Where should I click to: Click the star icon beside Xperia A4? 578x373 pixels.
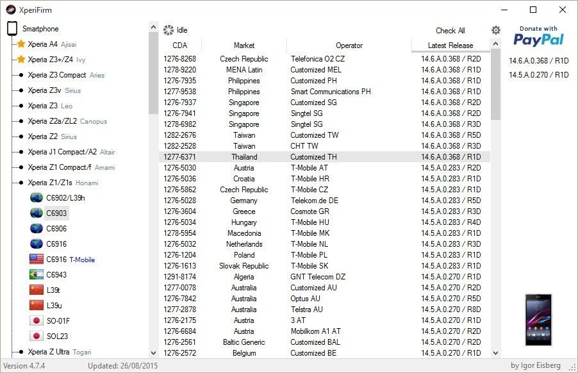tap(21, 44)
